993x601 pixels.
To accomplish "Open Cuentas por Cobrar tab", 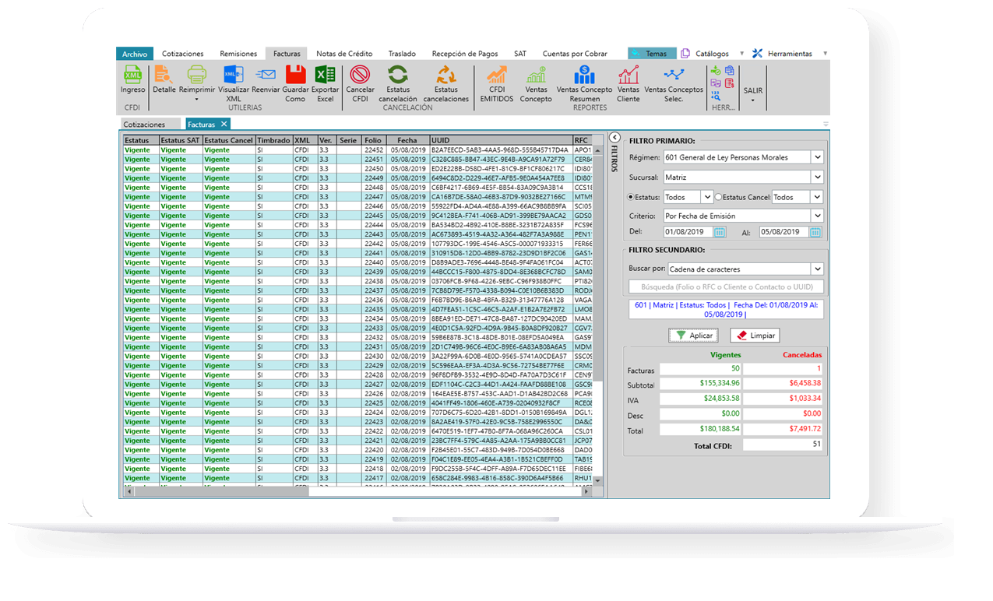I will pos(575,54).
